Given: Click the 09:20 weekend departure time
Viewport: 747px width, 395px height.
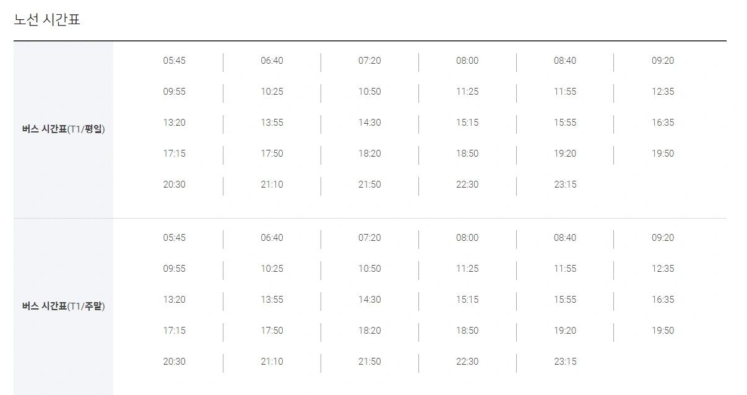Looking at the screenshot, I should pos(663,238).
